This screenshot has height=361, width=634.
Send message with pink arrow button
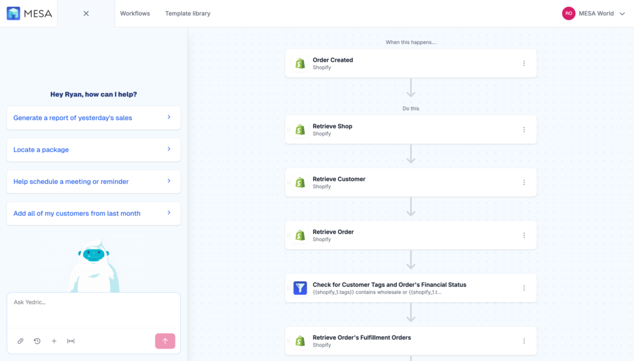(x=165, y=341)
